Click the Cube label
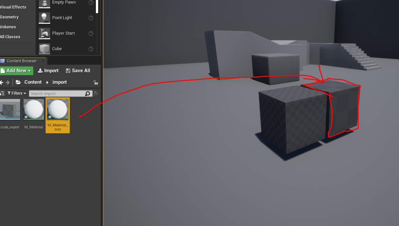 click(x=57, y=49)
